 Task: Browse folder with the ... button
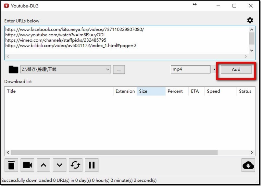coord(119,69)
